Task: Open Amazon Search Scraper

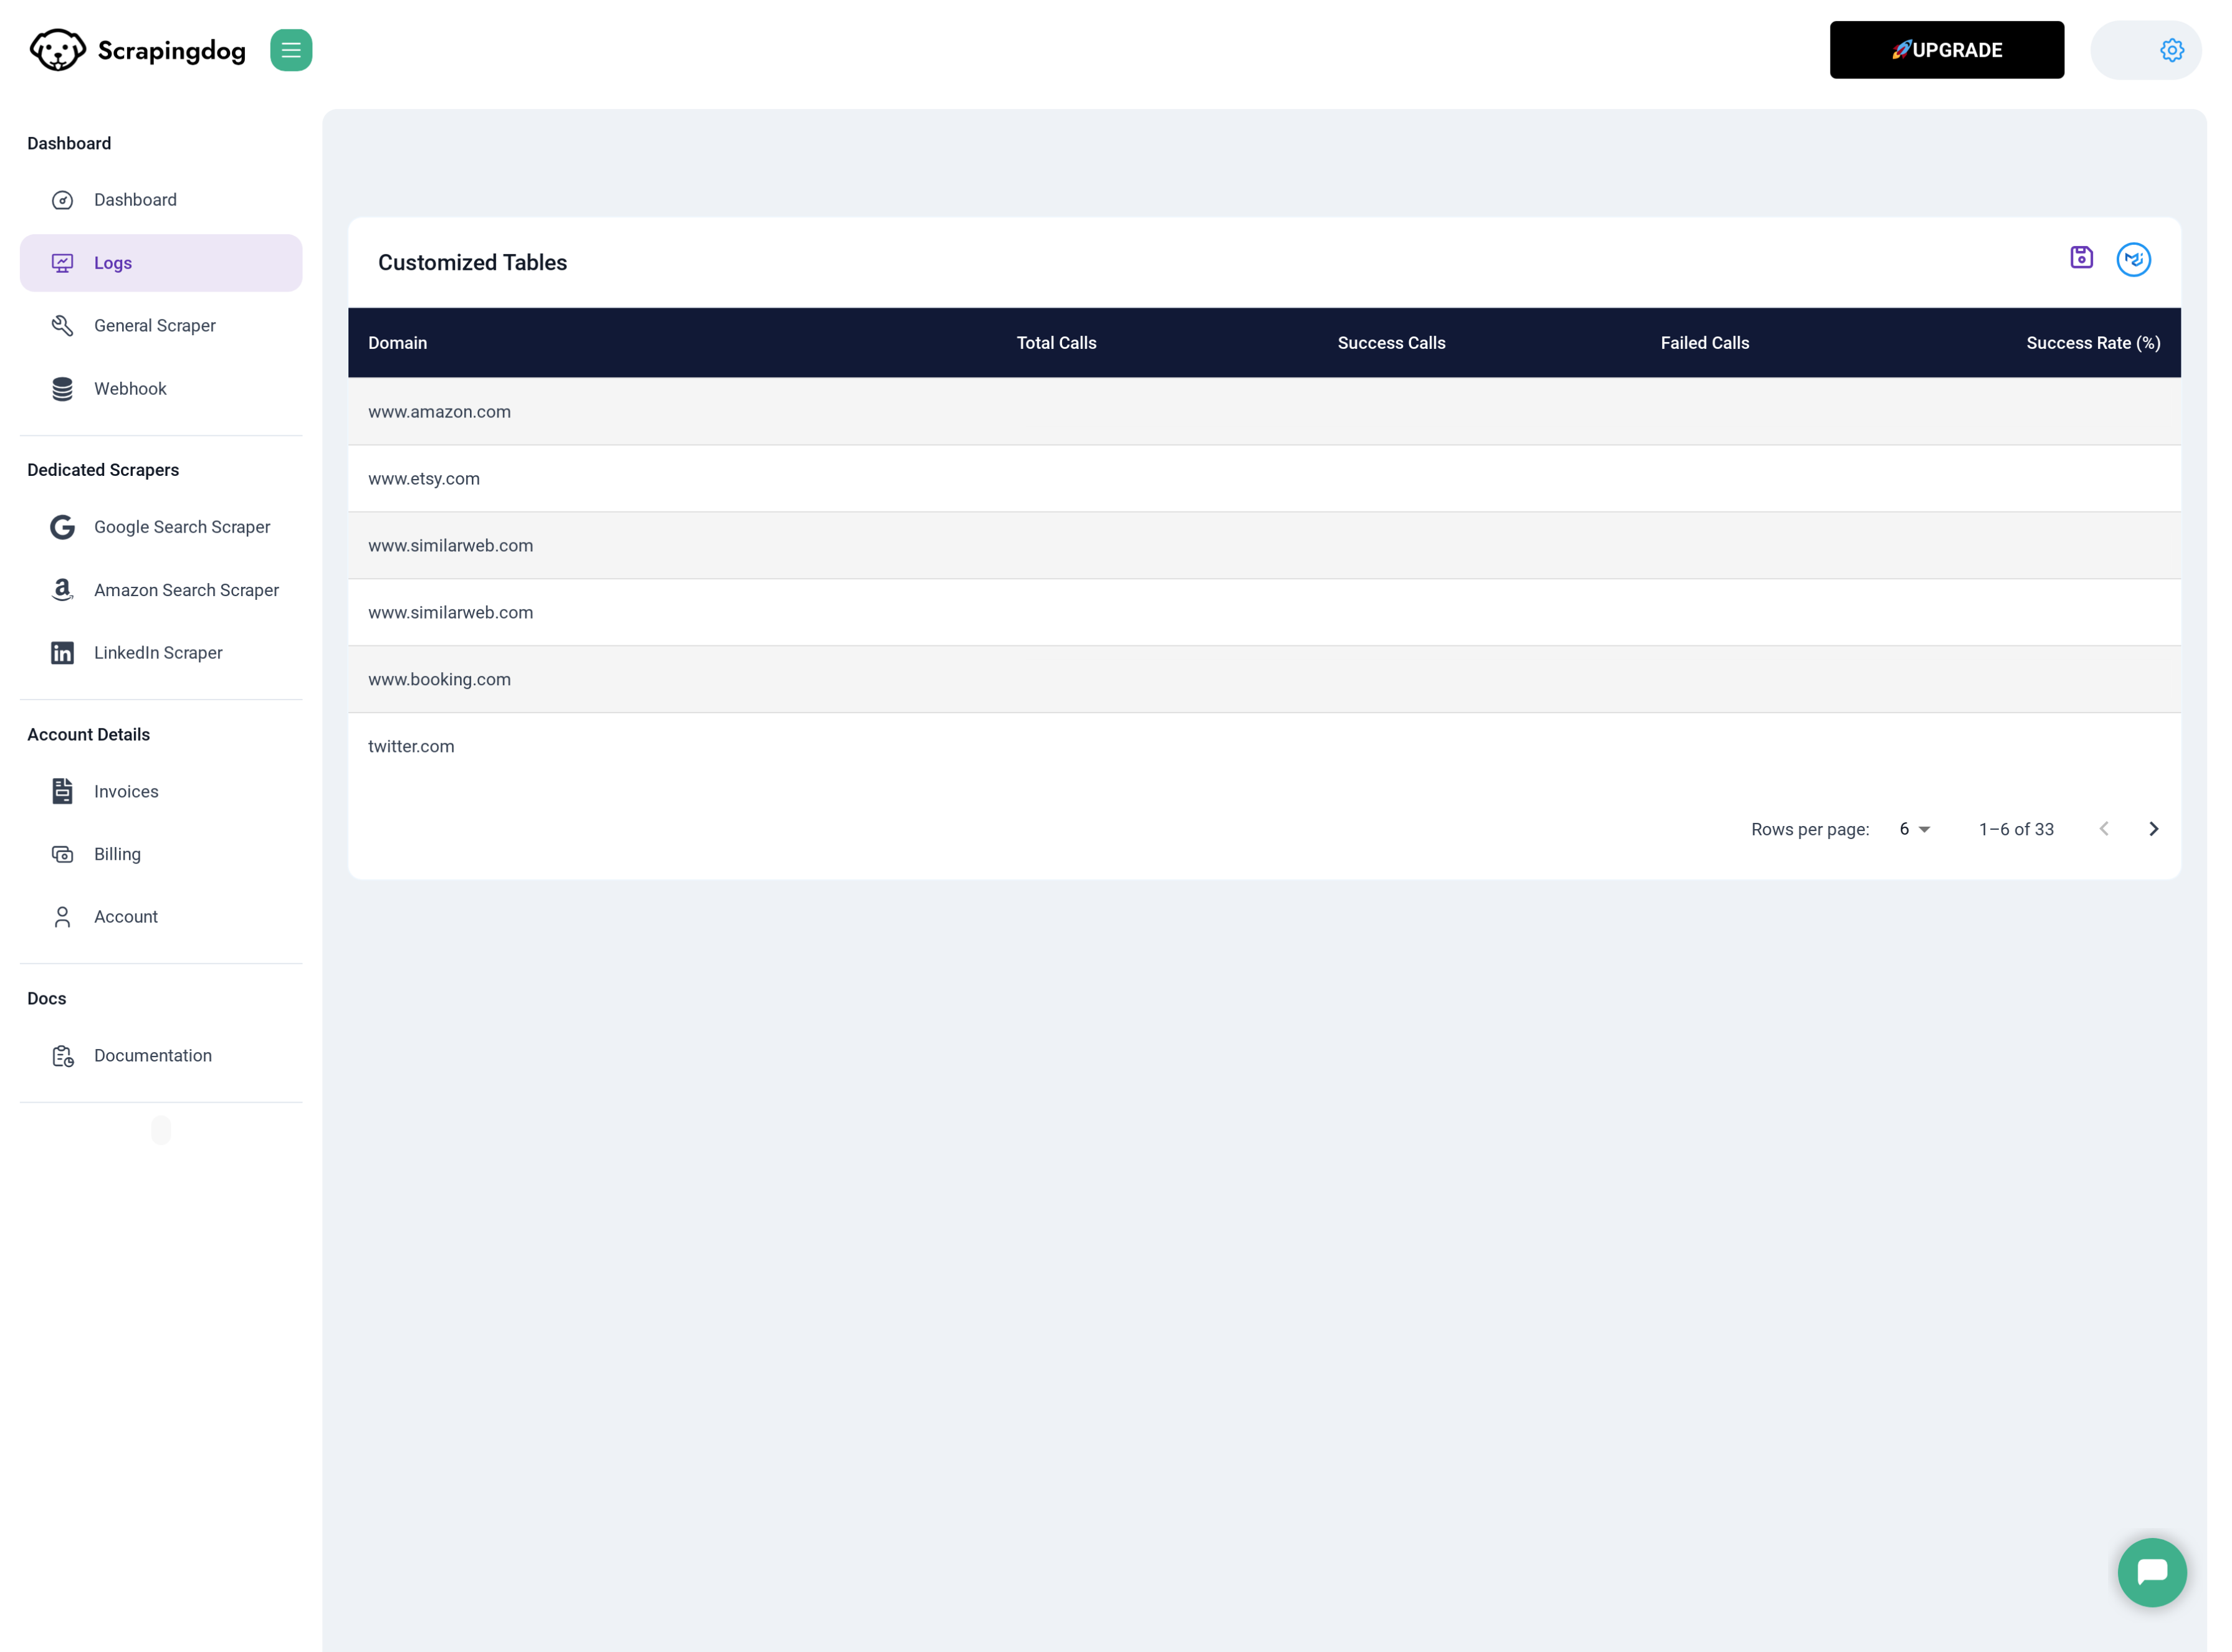Action: (x=161, y=590)
